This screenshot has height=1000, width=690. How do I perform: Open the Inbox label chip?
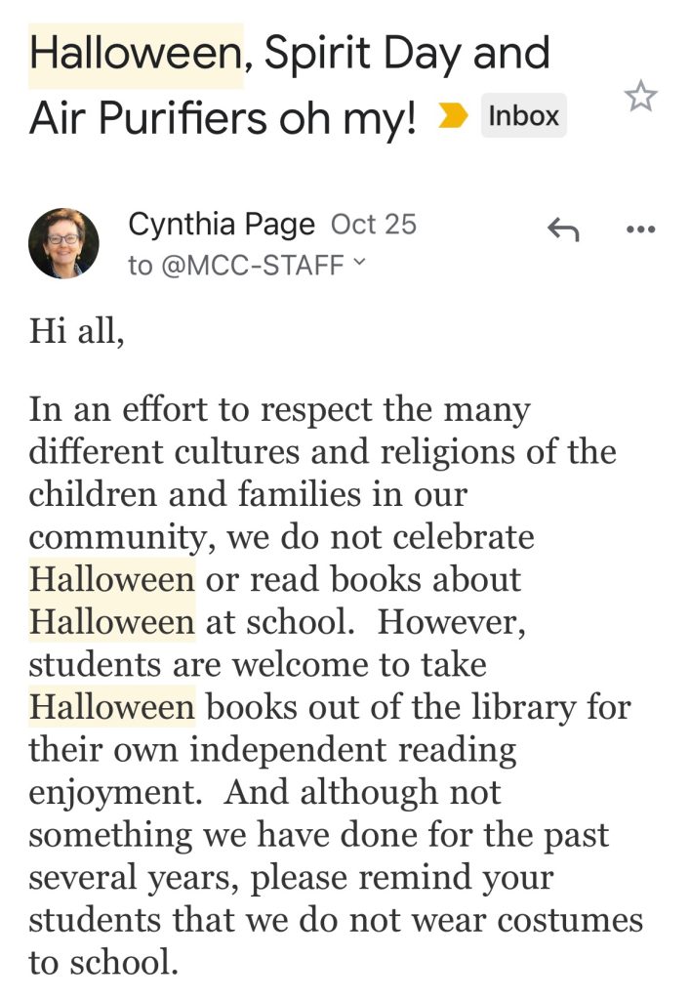523,115
